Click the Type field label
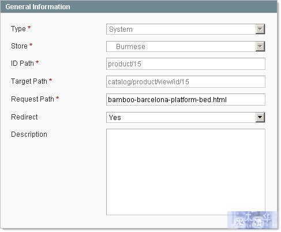 coord(18,29)
